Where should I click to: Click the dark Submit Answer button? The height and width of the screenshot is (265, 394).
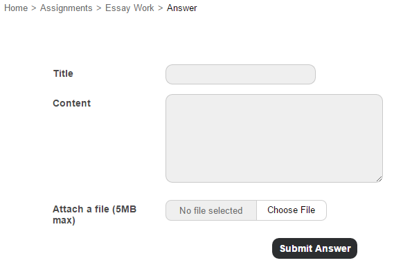pyautogui.click(x=314, y=248)
